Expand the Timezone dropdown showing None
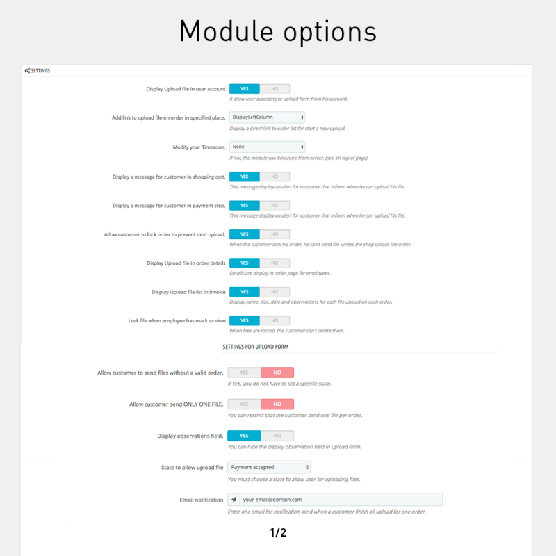This screenshot has height=556, width=556. pyautogui.click(x=267, y=147)
